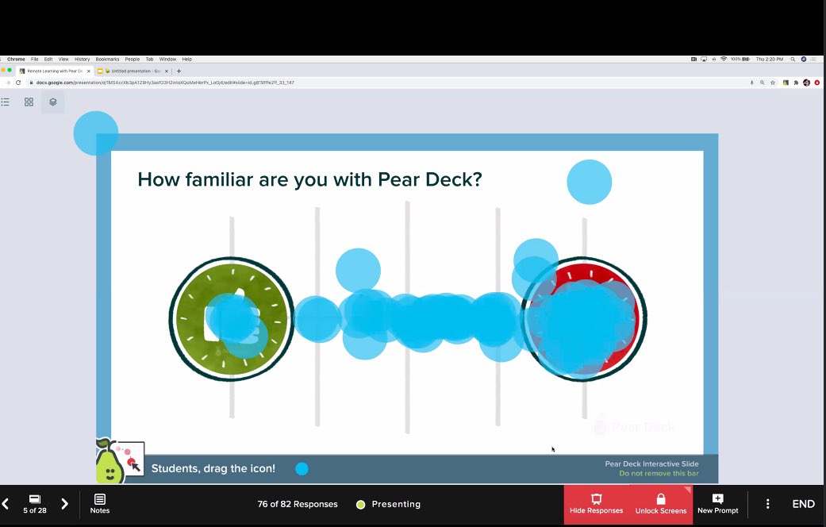The image size is (826, 527).
Task: Close the 'Untitled presentation' tab
Action: click(167, 71)
